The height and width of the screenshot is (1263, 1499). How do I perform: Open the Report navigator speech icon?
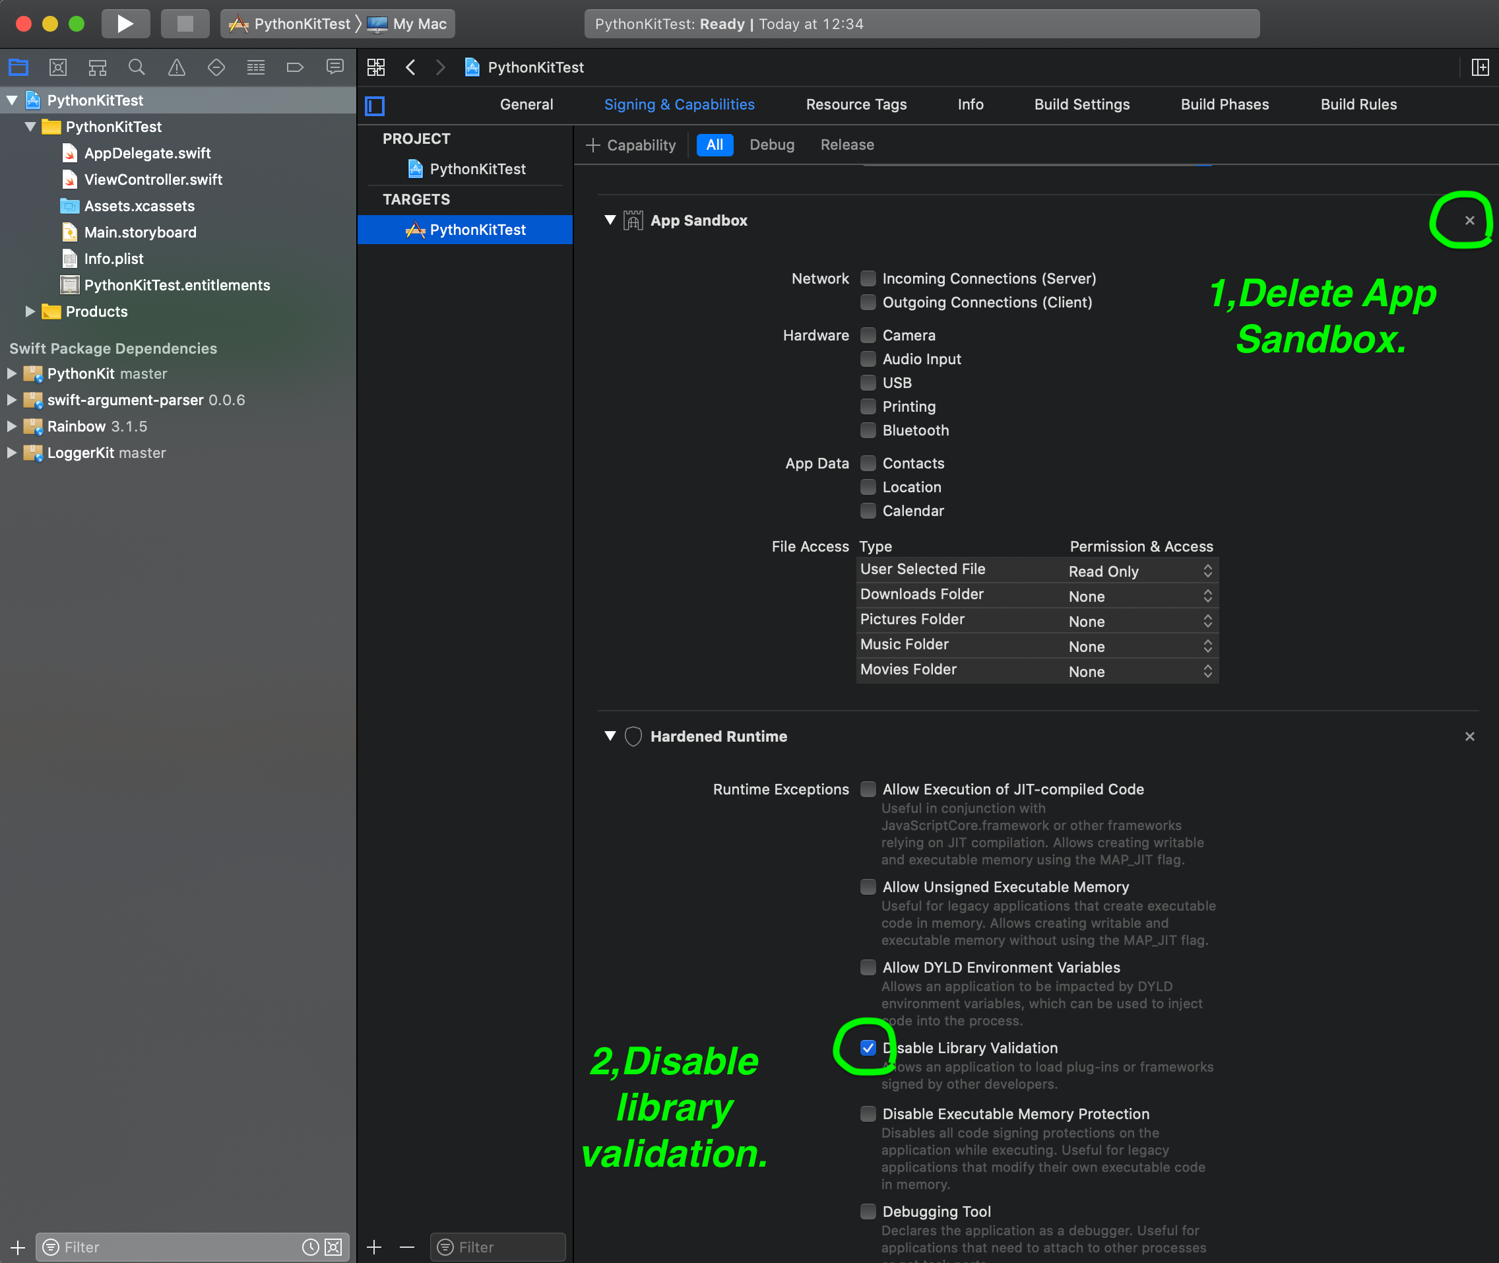335,67
